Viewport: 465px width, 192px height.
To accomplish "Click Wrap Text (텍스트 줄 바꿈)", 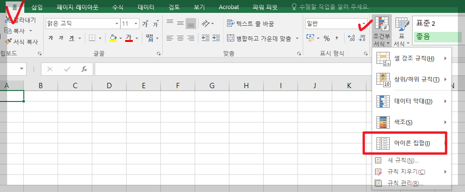I will point(250,23).
